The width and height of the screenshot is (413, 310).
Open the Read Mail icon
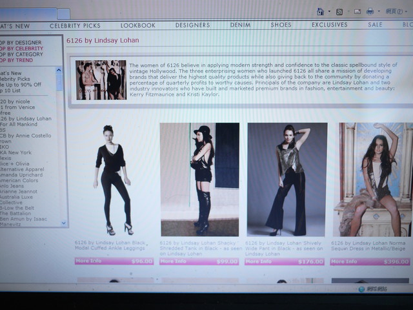[x=358, y=12]
